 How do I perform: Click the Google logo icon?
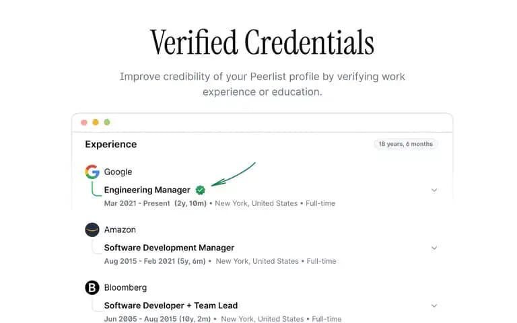(x=92, y=172)
